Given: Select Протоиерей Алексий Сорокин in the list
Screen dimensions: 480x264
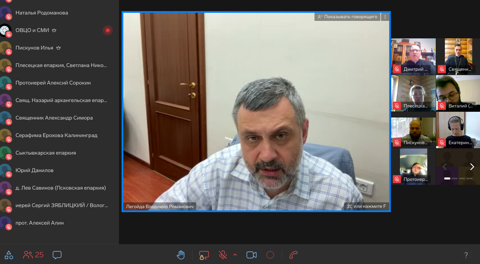Looking at the screenshot, I should [x=59, y=83].
